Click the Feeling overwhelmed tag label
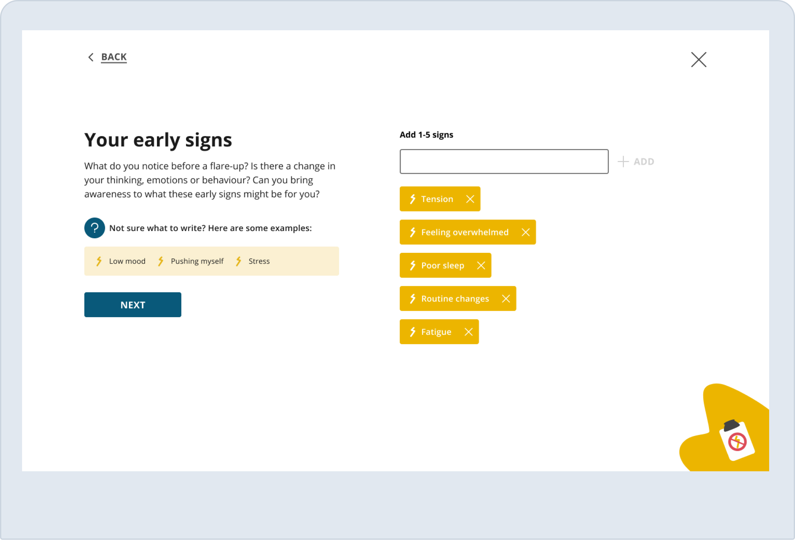795x540 pixels. click(x=465, y=232)
